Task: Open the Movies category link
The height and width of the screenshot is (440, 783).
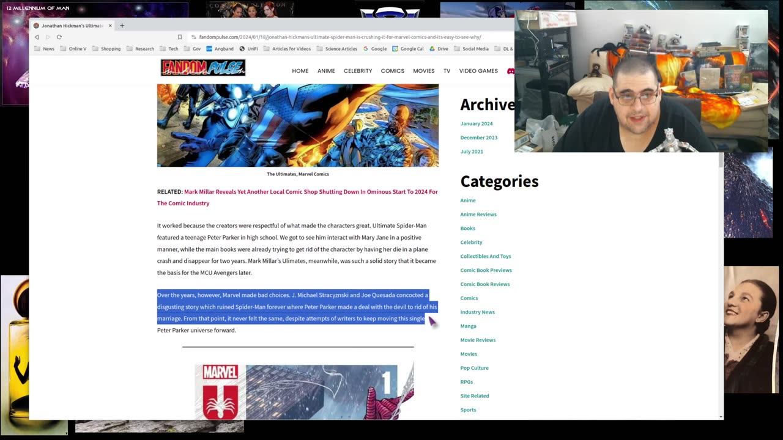Action: click(x=469, y=354)
